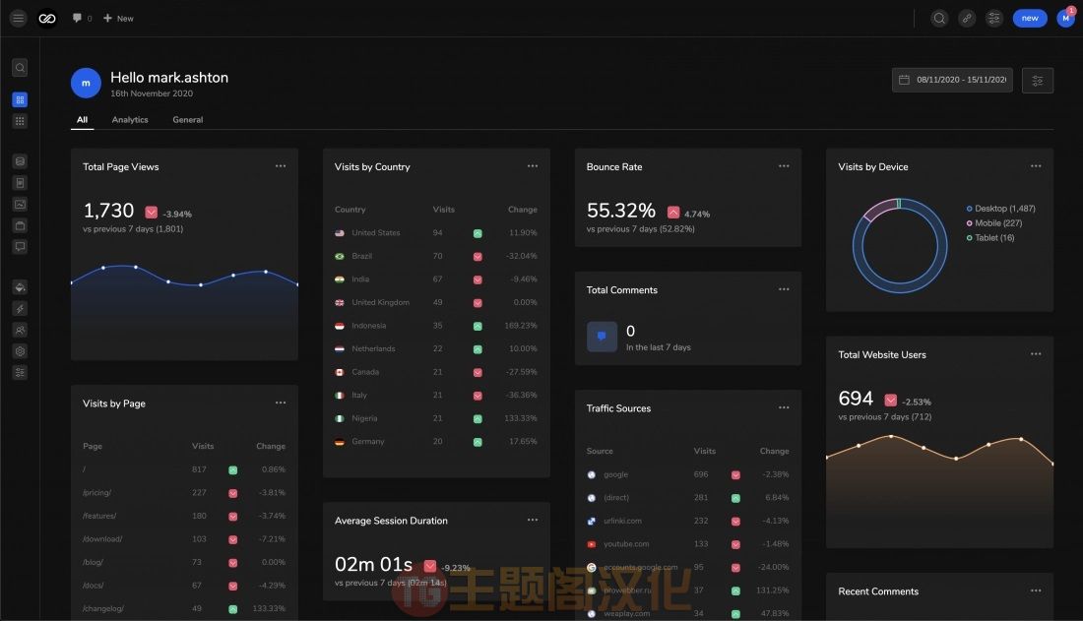
Task: Open Traffic Sources ellipsis menu
Action: point(784,407)
